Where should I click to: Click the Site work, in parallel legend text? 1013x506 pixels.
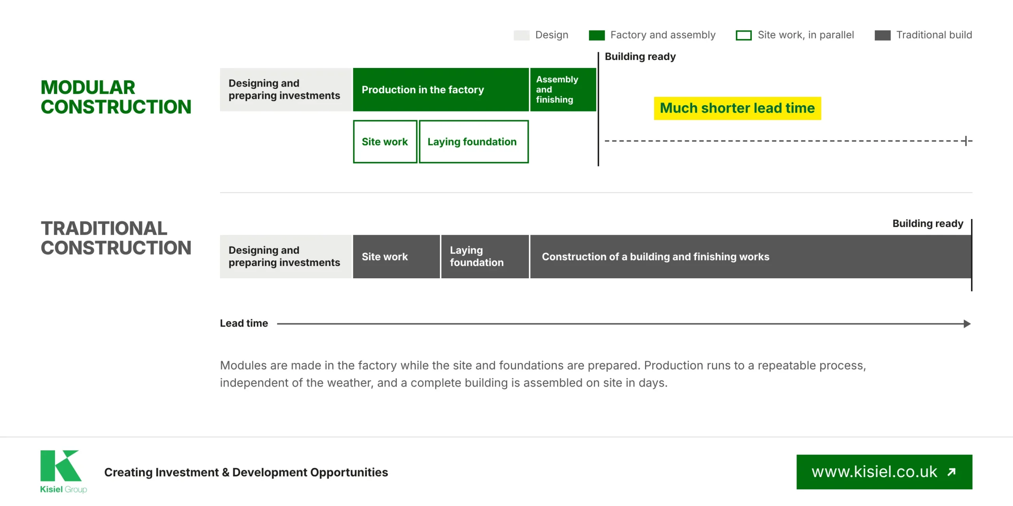tap(806, 35)
